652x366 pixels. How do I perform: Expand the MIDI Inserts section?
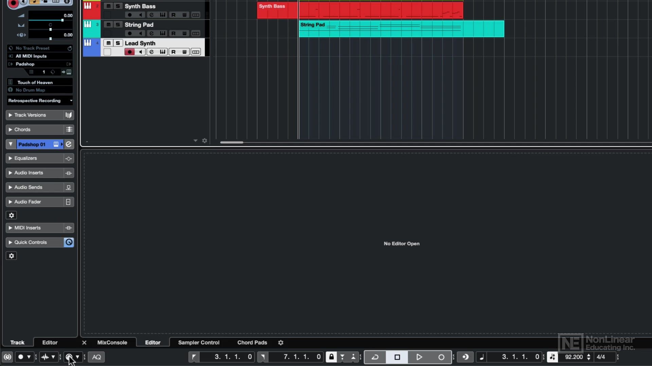point(10,228)
